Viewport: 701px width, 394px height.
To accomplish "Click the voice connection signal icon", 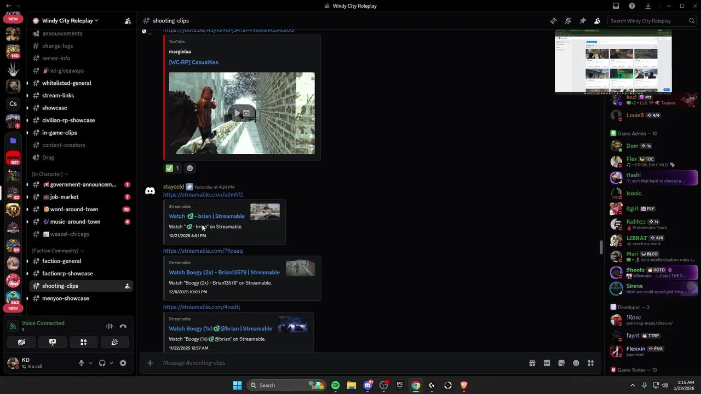I will coord(13,326).
